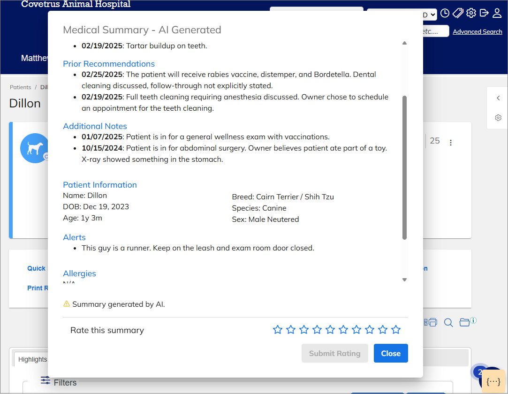Open the Advanced Search link
508x394 pixels.
click(478, 31)
